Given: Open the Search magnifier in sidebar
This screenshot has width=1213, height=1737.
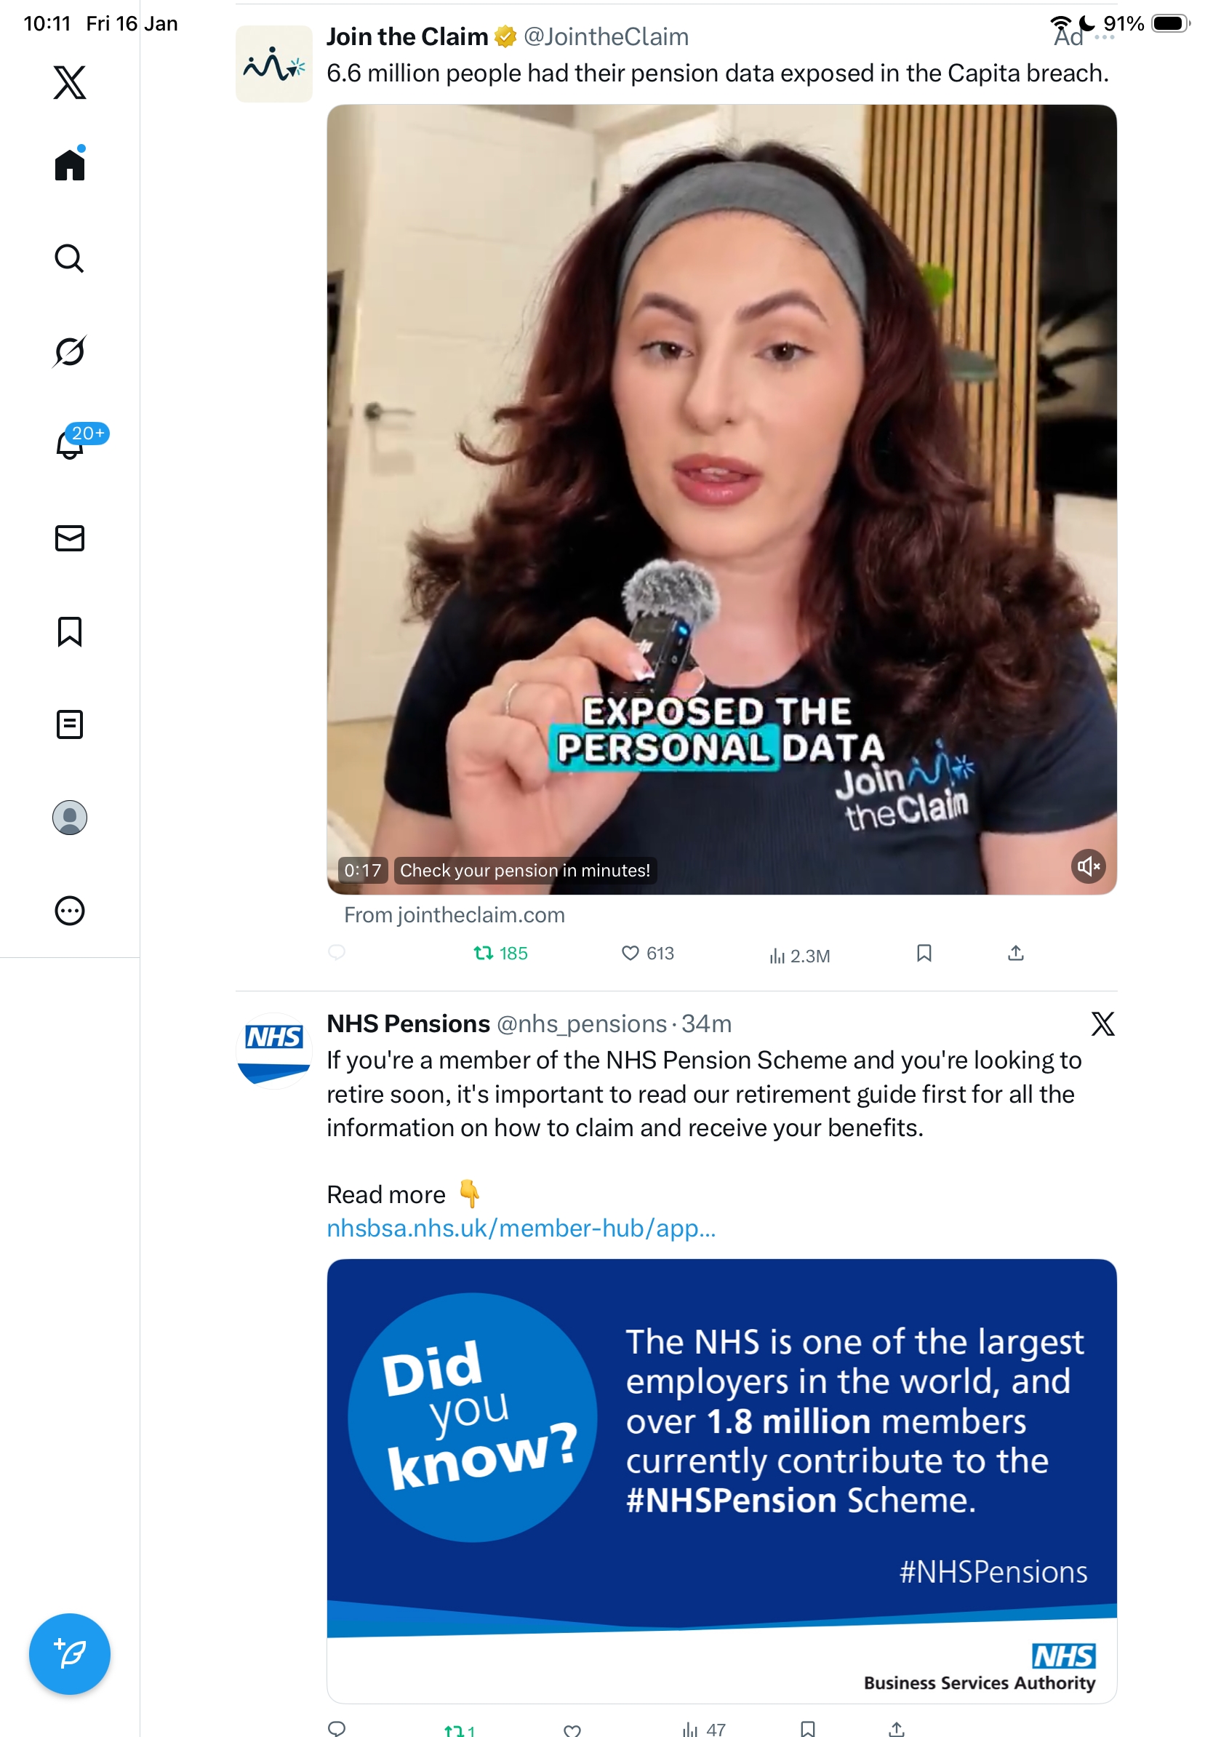Looking at the screenshot, I should (x=70, y=258).
